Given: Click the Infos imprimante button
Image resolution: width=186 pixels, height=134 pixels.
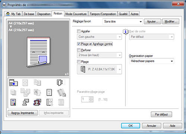Looking at the screenshot, I should tap(54, 113).
